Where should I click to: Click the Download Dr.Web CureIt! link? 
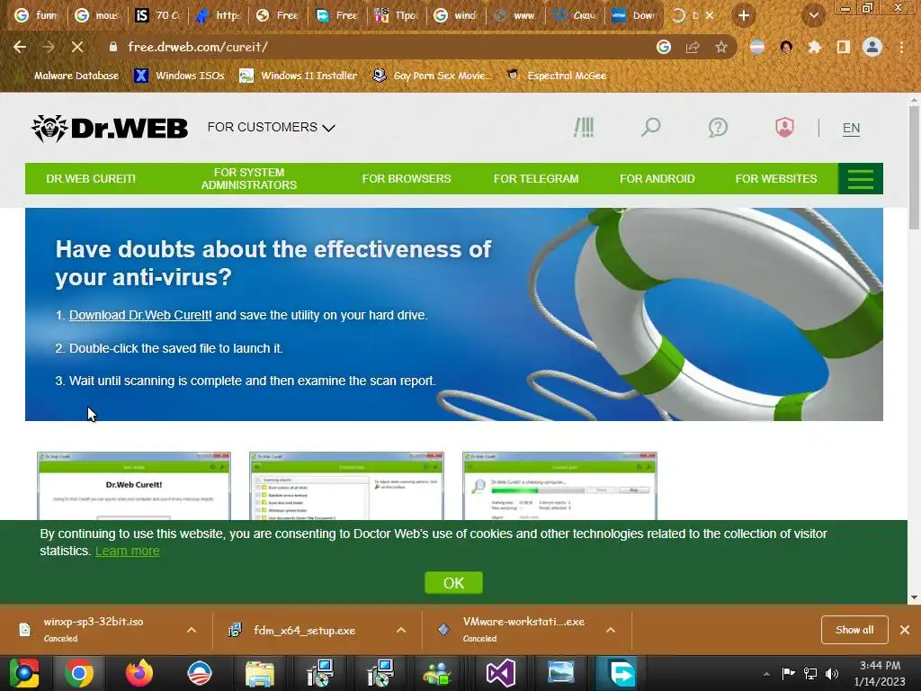140,315
